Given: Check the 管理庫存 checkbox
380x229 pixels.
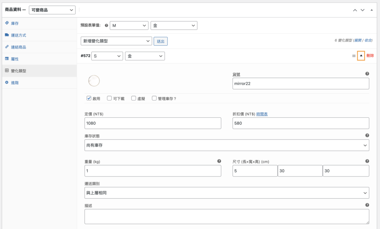Looking at the screenshot, I should tap(155, 98).
